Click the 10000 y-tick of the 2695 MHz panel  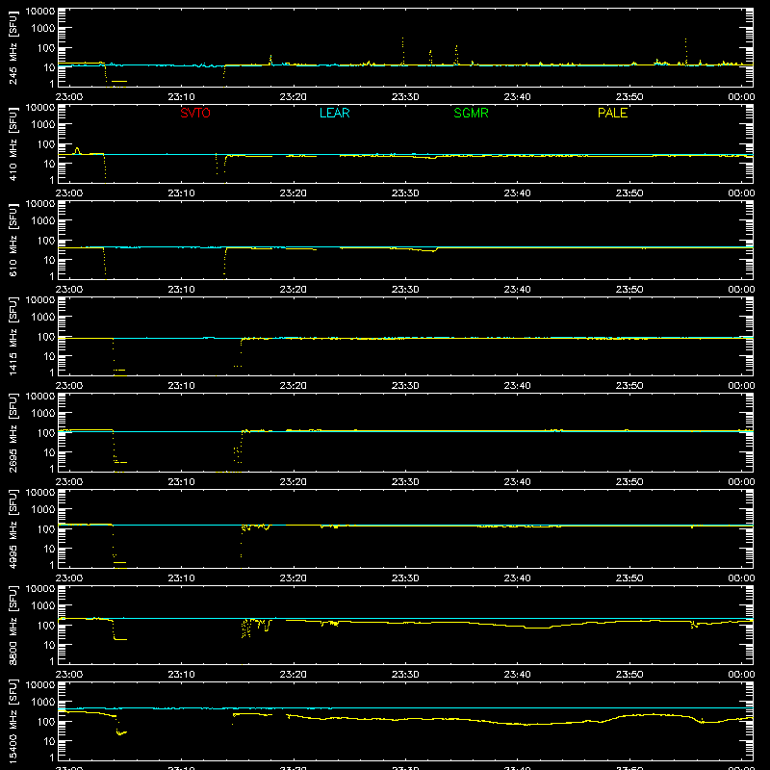(x=40, y=396)
